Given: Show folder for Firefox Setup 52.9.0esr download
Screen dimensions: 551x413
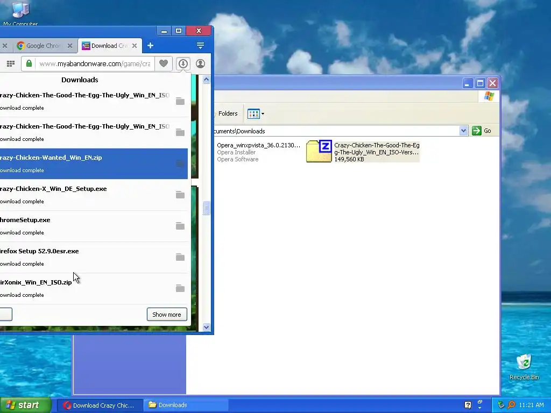Looking at the screenshot, I should pyautogui.click(x=180, y=257).
